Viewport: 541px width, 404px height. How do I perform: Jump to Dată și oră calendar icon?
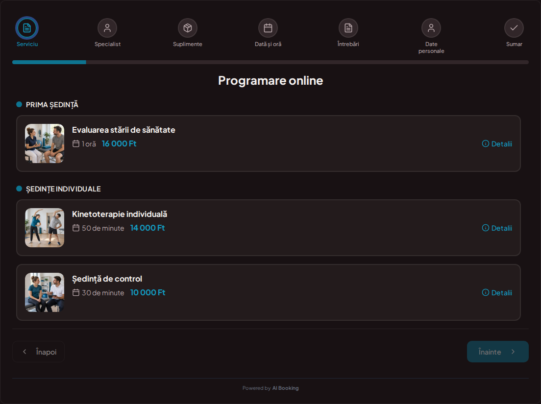pos(268,28)
